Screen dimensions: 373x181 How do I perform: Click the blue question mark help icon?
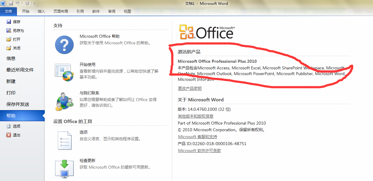click(x=64, y=45)
